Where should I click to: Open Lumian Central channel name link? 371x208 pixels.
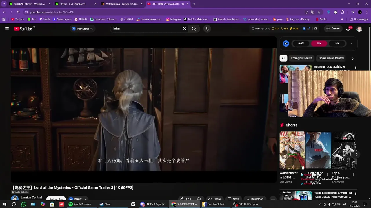click(x=31, y=198)
